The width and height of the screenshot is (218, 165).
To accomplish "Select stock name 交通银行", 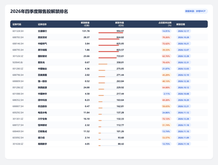I will pyautogui.click(x=43, y=31).
